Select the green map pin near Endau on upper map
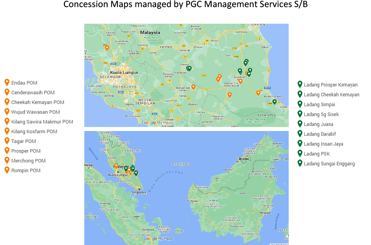 pyautogui.click(x=275, y=102)
